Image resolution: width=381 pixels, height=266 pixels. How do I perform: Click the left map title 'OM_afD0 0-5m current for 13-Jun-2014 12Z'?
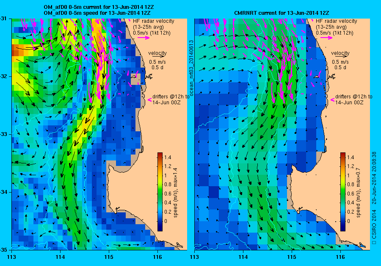point(99,7)
